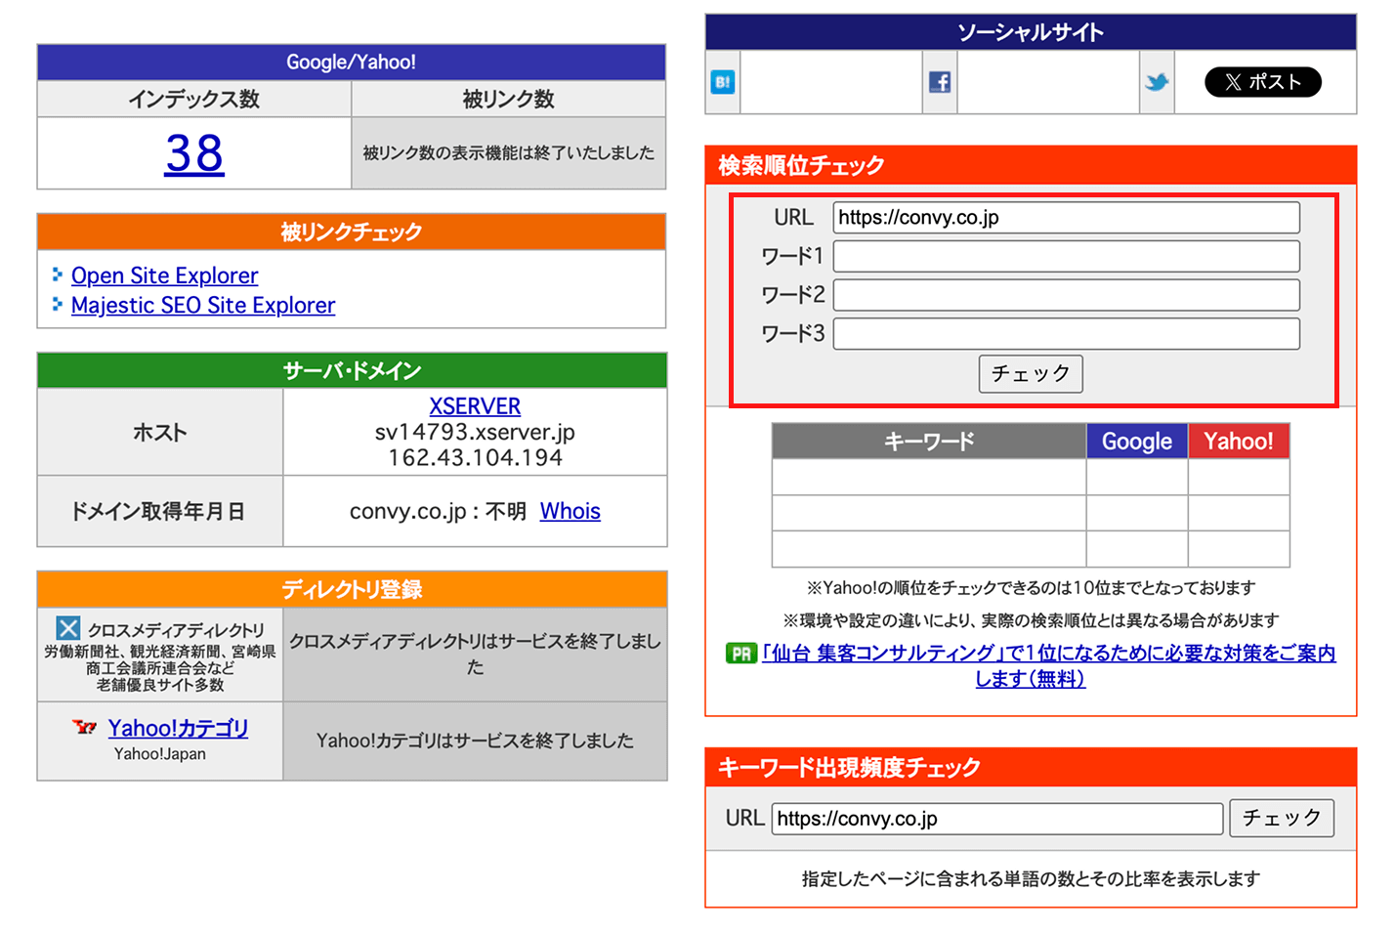This screenshot has height=931, width=1395.
Task: Click the green PR badge icon
Action: [x=741, y=654]
